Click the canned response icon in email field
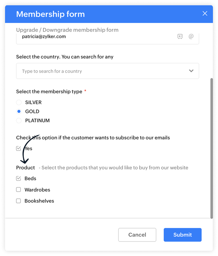 (180, 36)
